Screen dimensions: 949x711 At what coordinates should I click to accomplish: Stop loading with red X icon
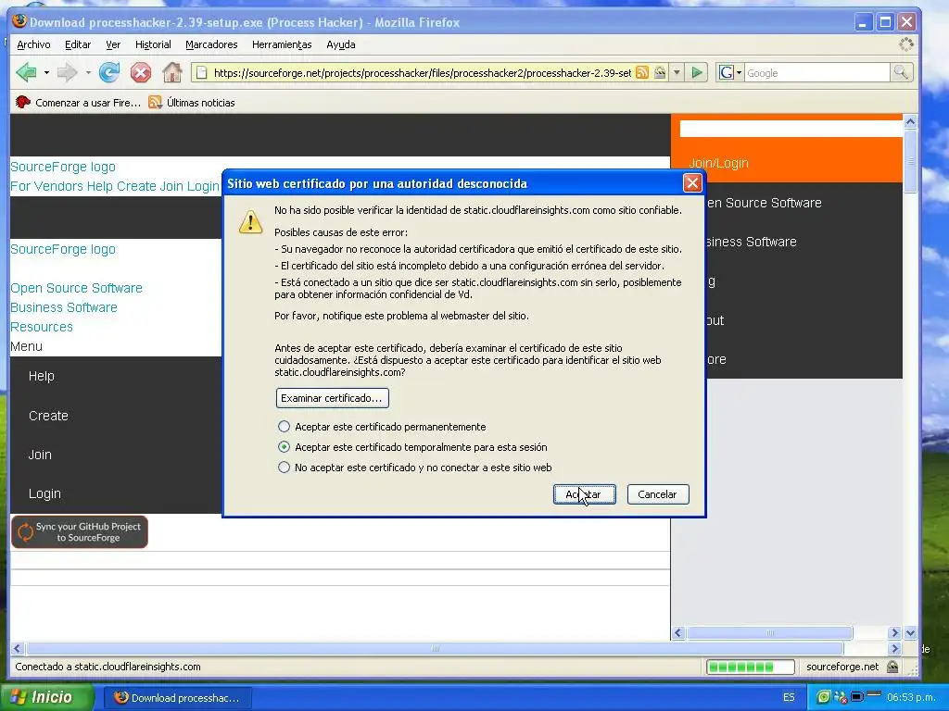(x=141, y=72)
